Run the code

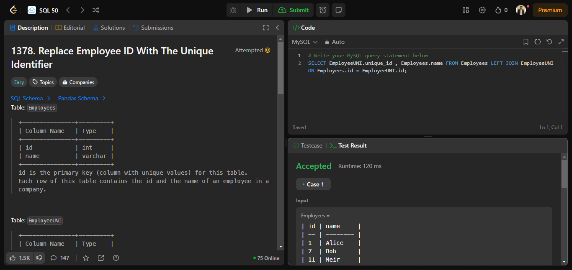point(257,10)
